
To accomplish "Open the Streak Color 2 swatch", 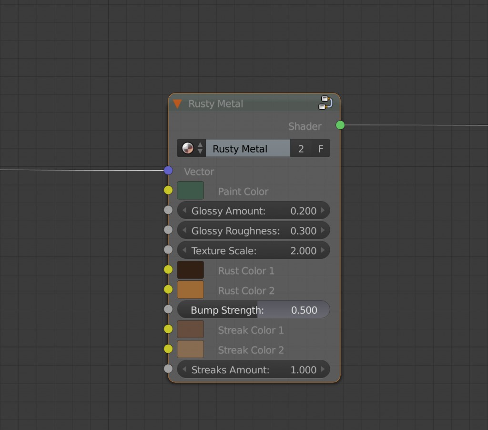I will pyautogui.click(x=190, y=349).
